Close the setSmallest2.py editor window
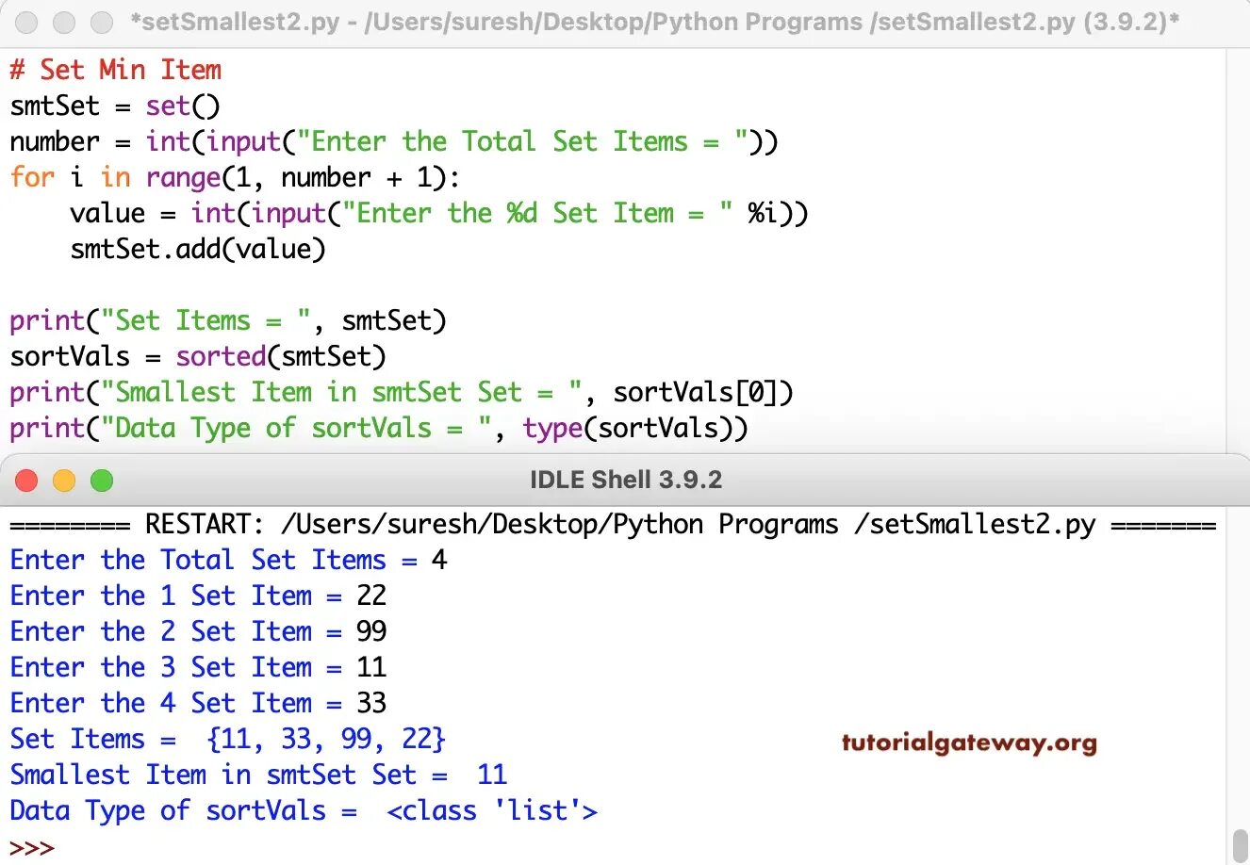 (x=26, y=22)
